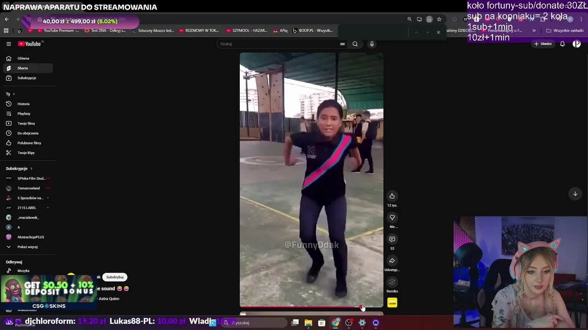Go back with browser back arrow

6,19
